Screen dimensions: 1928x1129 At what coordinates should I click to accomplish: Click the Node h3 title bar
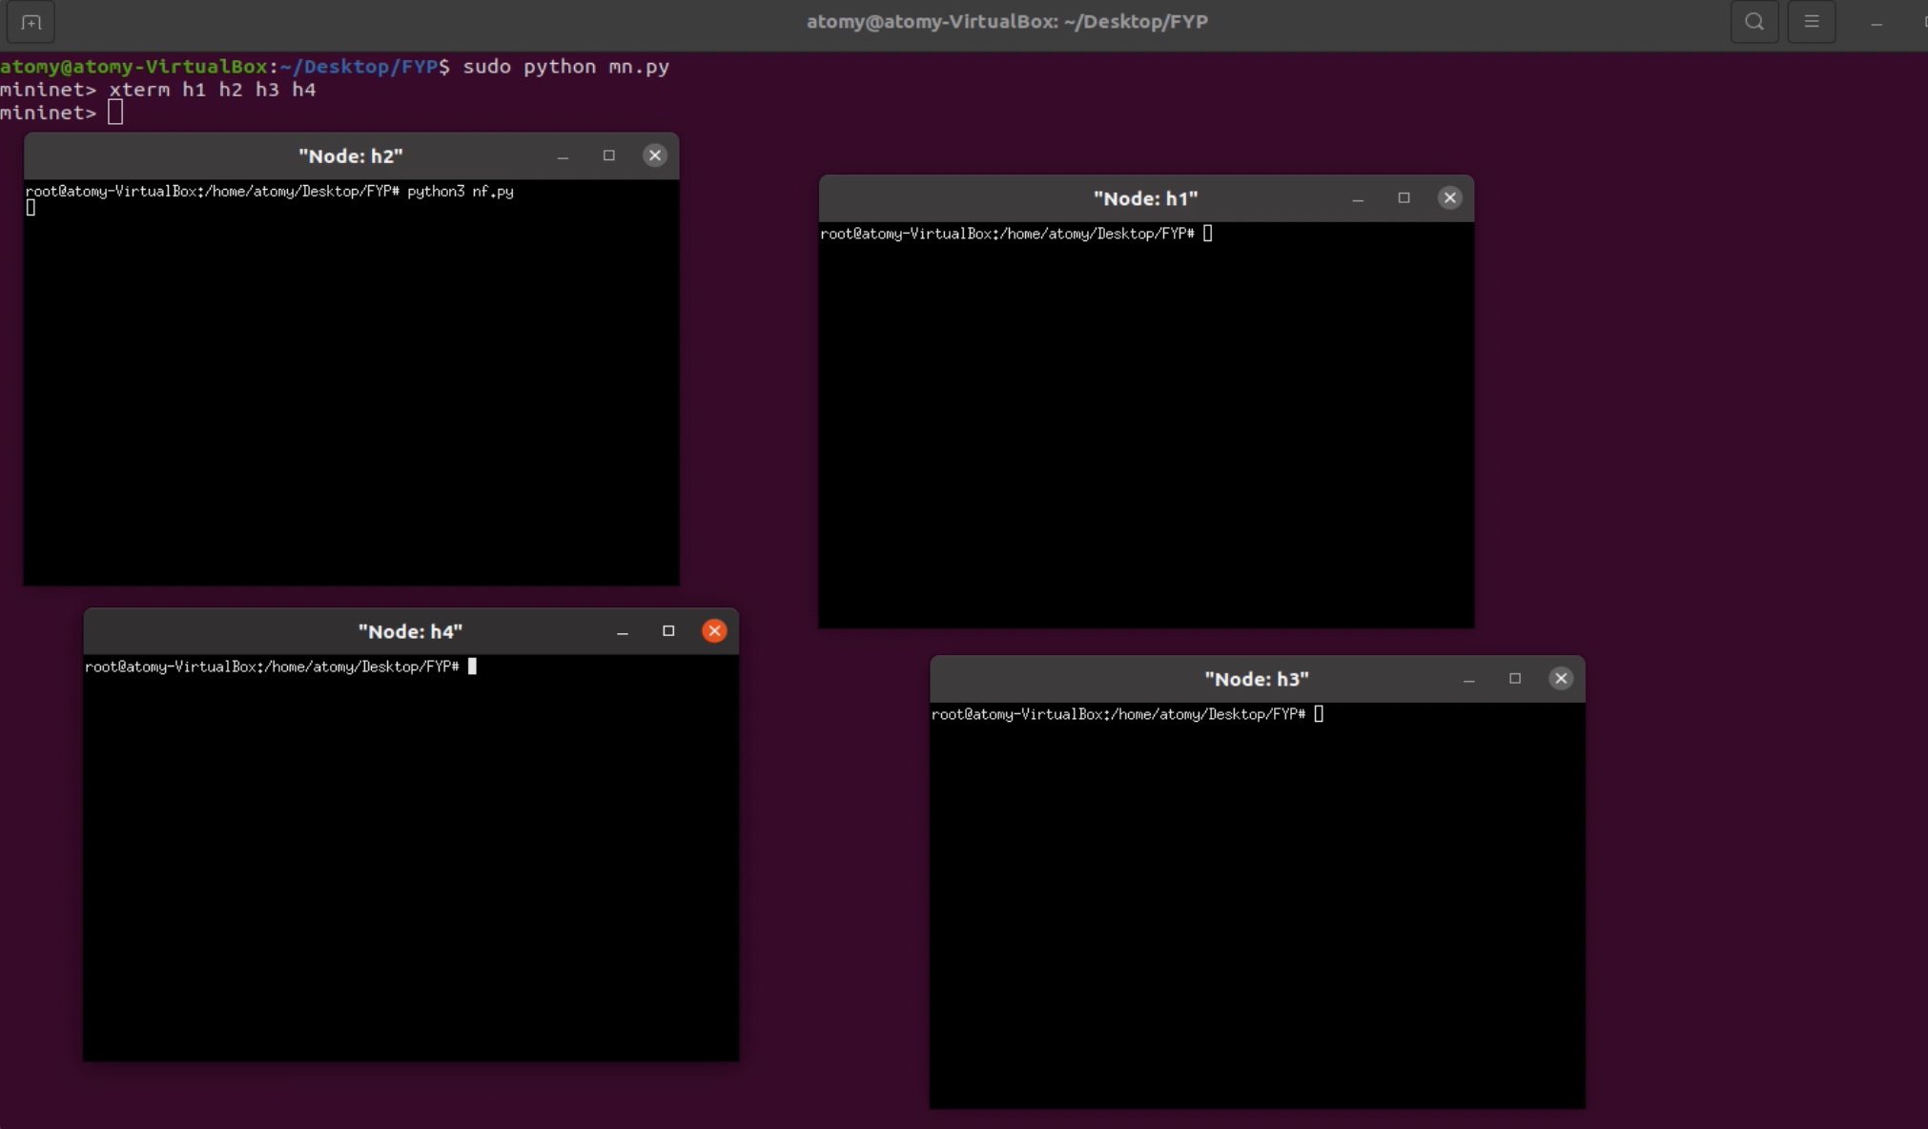click(1255, 679)
